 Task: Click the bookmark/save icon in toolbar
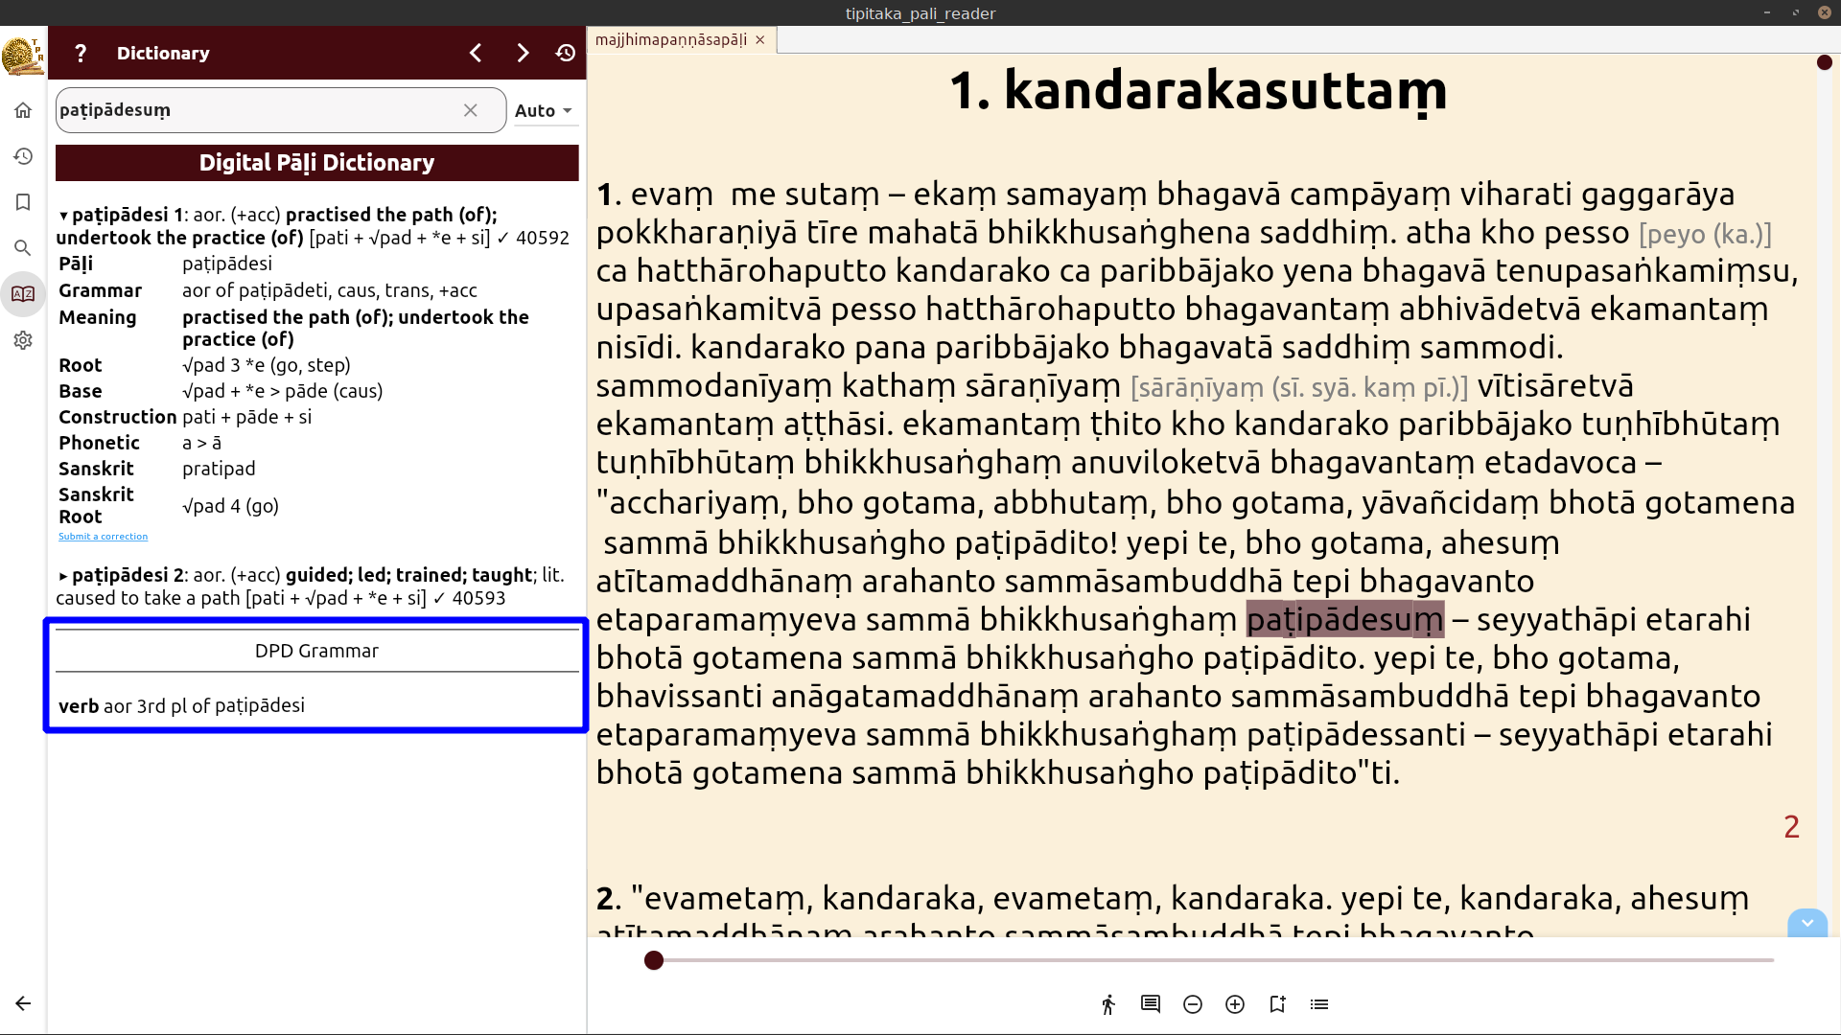23,201
